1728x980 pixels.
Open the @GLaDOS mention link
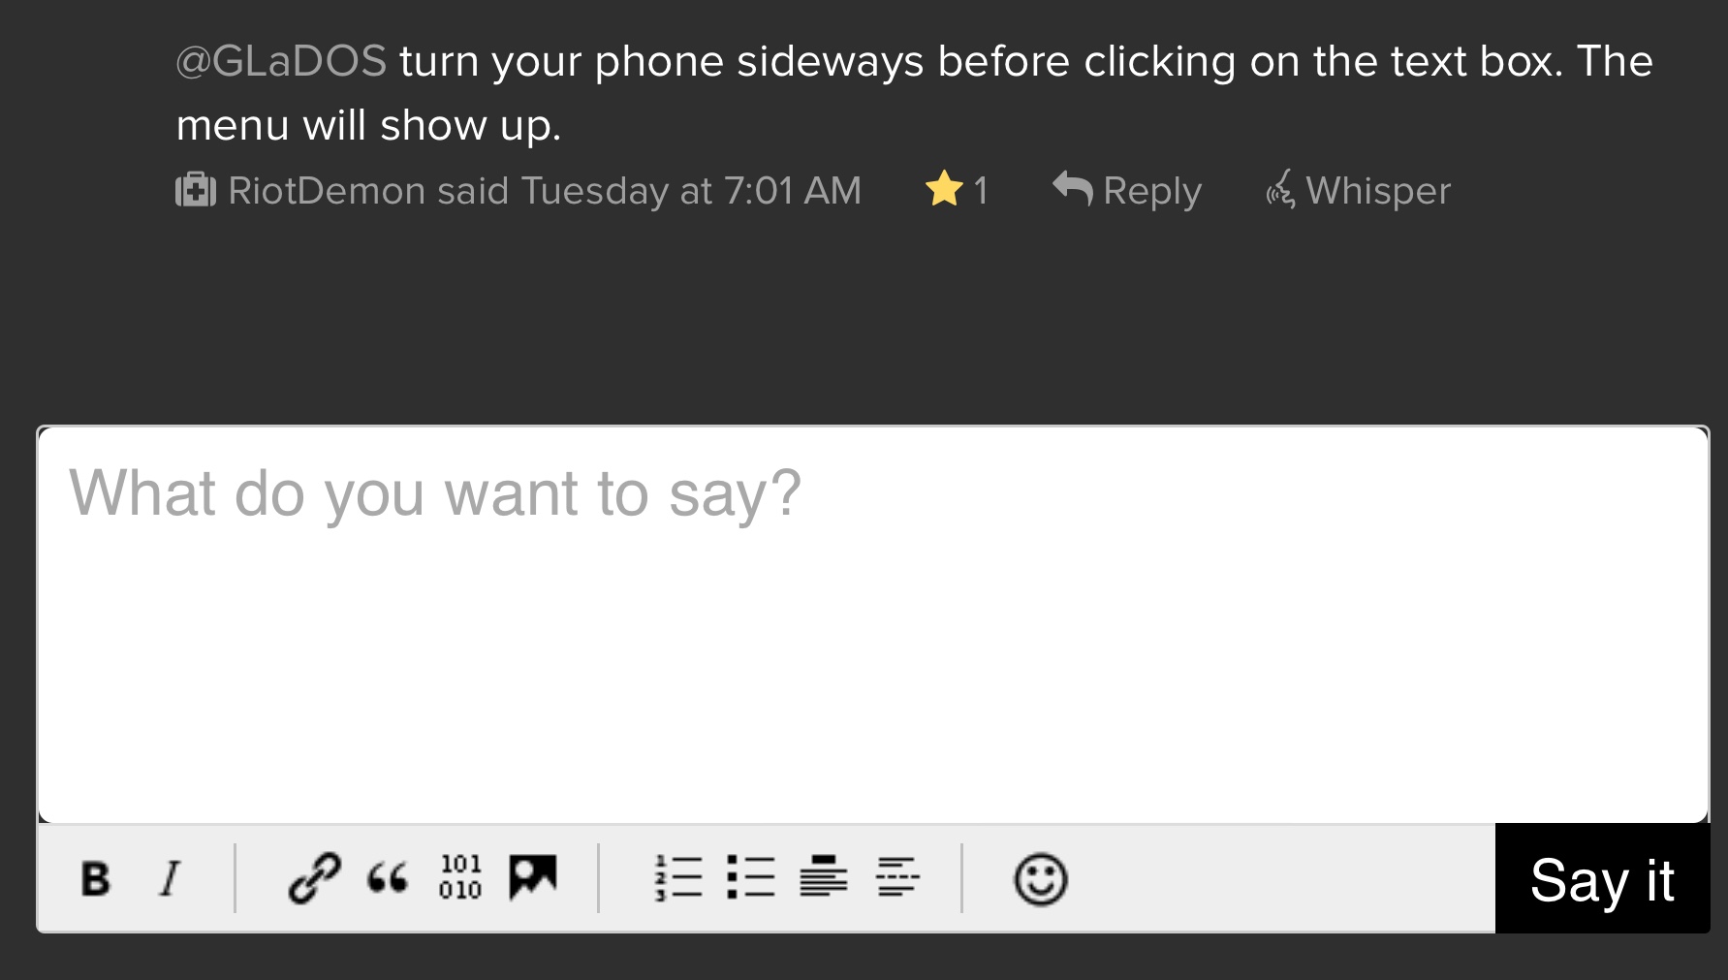click(281, 62)
